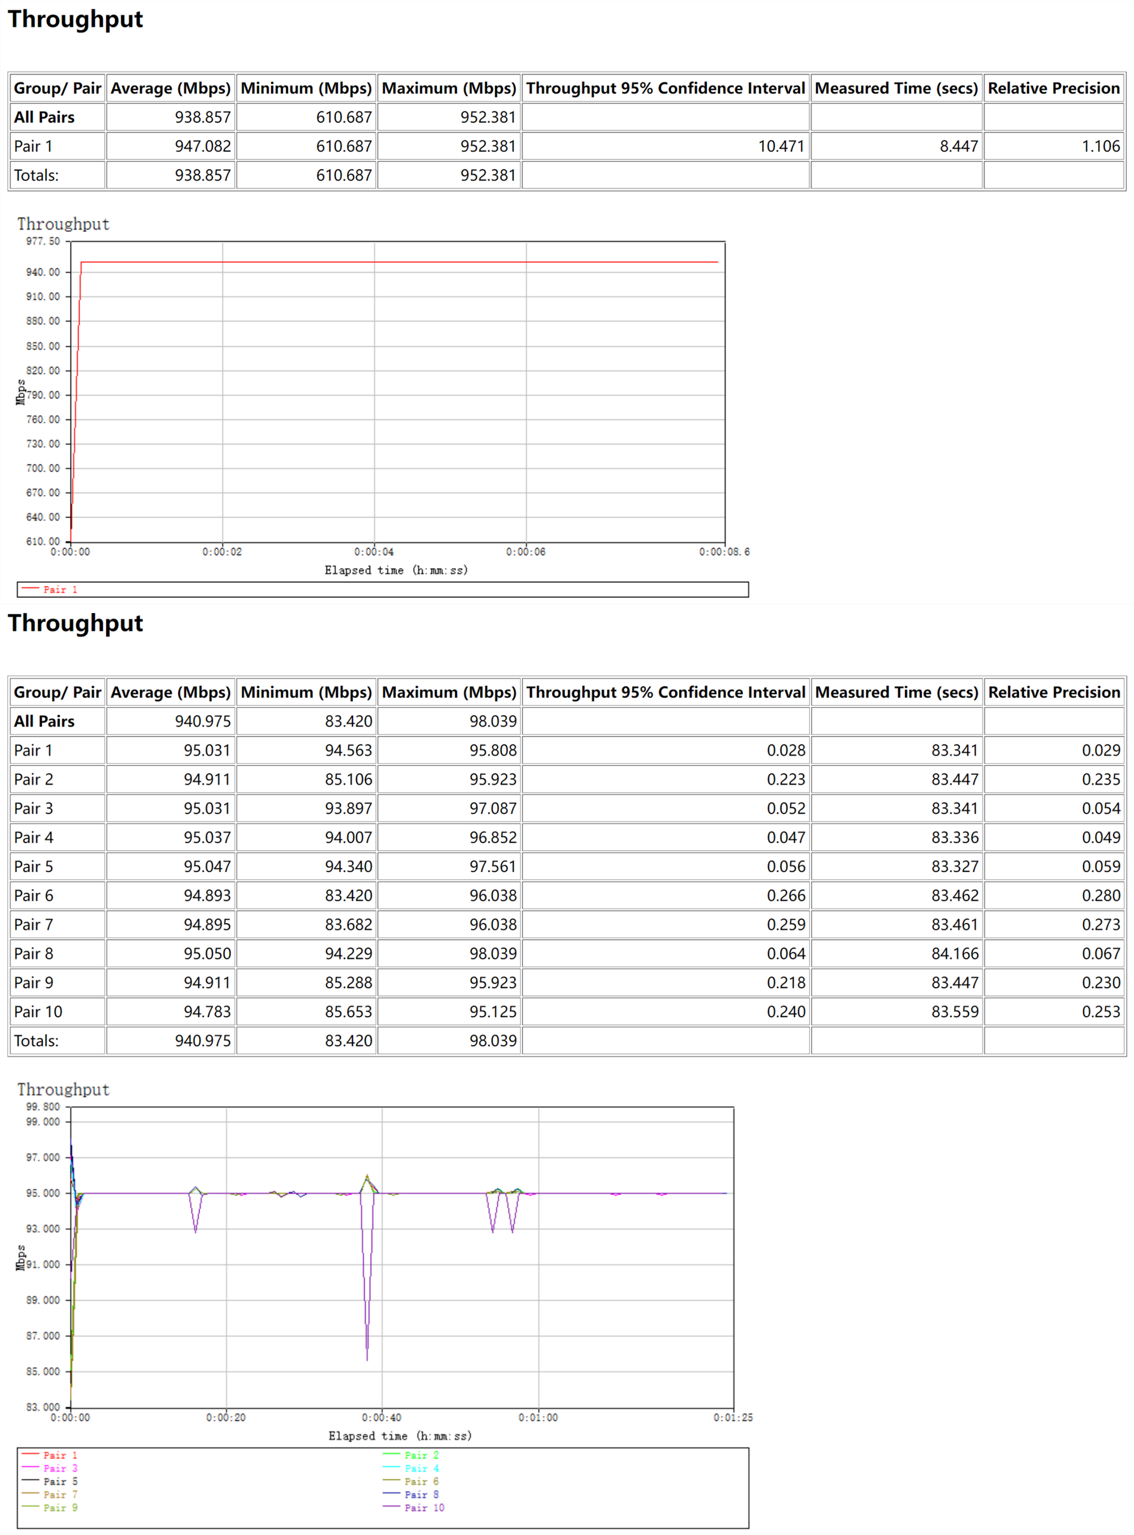The image size is (1134, 1535).
Task: Click the Measured Time (secs) header in first table
Action: [896, 89]
